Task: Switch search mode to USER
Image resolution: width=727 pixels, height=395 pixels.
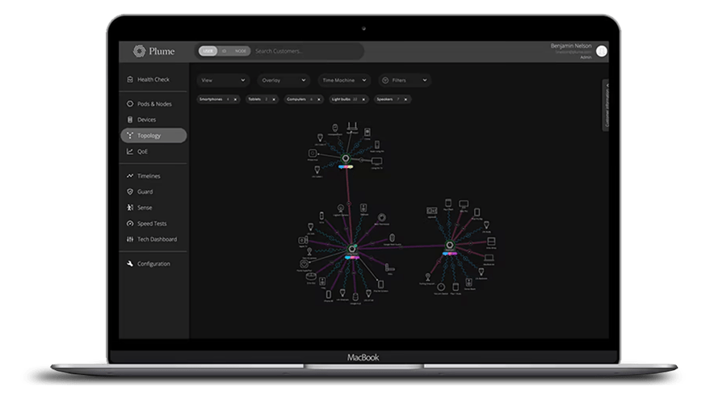Action: (x=208, y=51)
